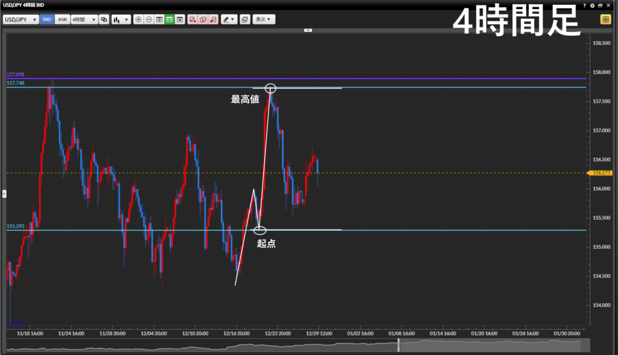Click the first pink order-line icon
The width and height of the screenshot is (618, 355).
(x=193, y=19)
